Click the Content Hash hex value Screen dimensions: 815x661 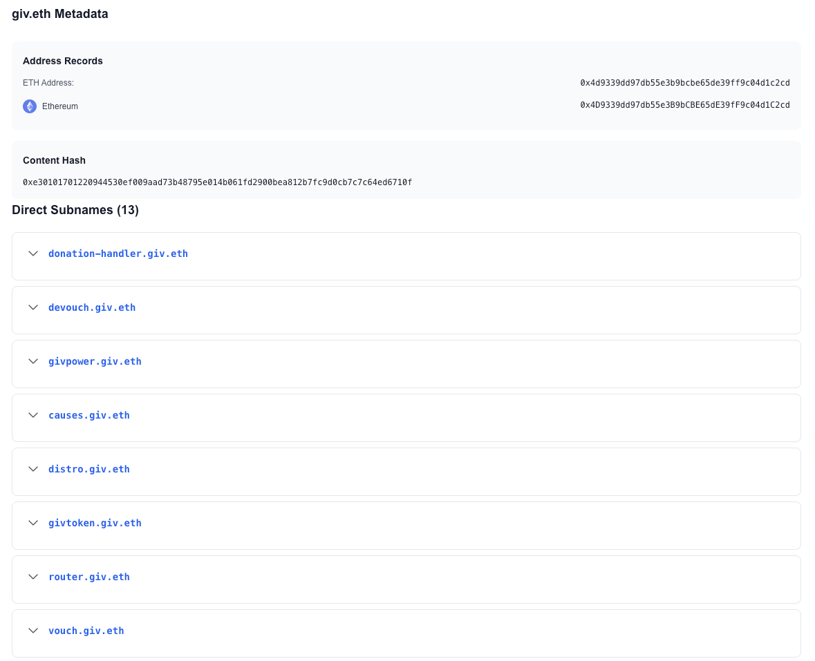(217, 182)
